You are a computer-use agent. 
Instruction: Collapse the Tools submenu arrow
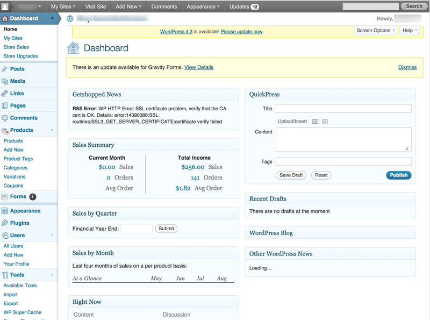[x=52, y=275]
